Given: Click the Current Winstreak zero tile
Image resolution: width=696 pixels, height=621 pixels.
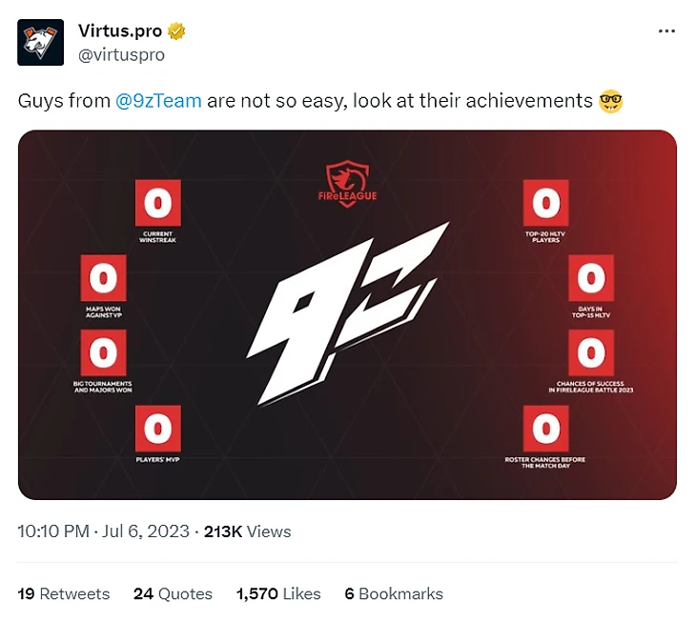Looking at the screenshot, I should [157, 203].
